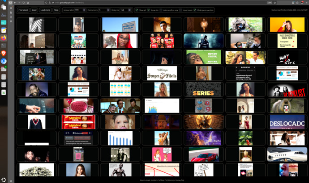Click the Stop button

(x=56, y=10)
